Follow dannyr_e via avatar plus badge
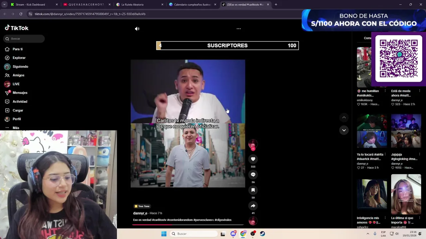The image size is (426, 239). tap(253, 149)
